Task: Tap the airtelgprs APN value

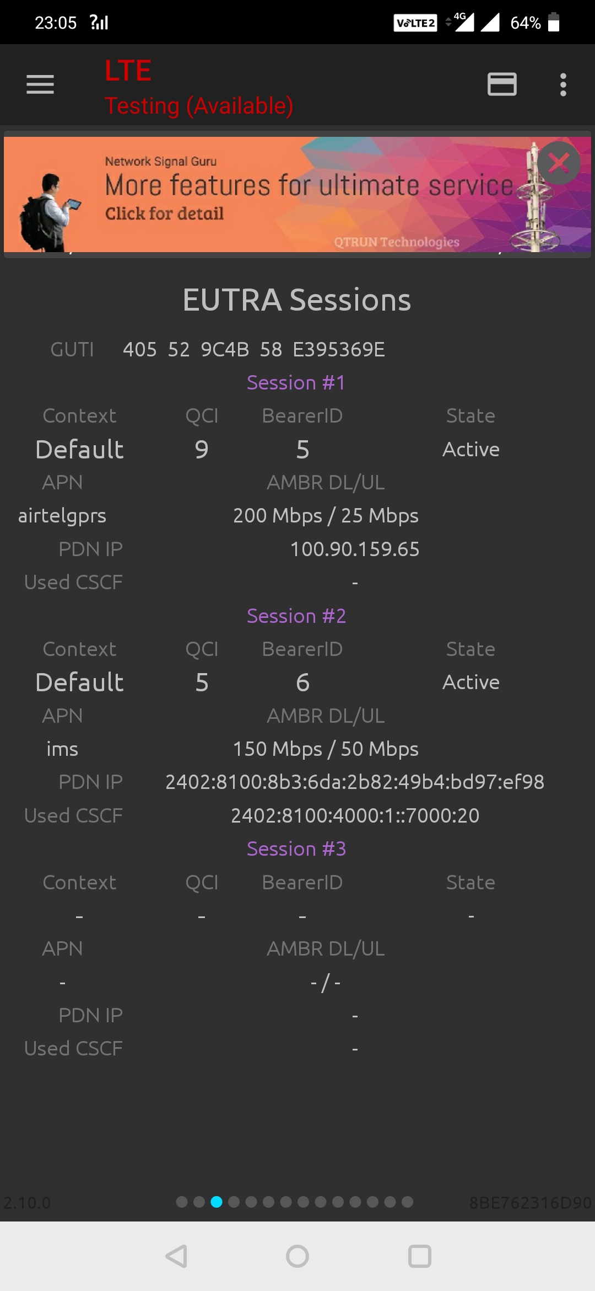Action: (x=62, y=516)
